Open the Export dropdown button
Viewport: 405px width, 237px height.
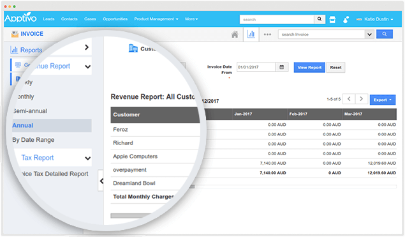(383, 100)
